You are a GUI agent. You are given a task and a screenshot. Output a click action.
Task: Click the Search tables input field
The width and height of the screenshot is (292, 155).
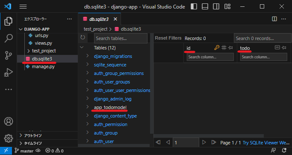pos(121,38)
